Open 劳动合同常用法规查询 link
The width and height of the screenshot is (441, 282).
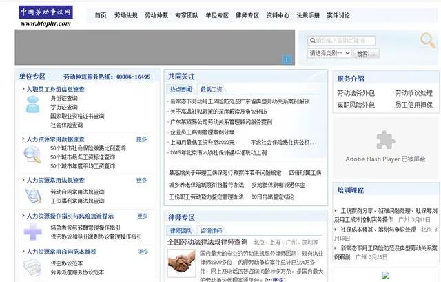point(77,192)
